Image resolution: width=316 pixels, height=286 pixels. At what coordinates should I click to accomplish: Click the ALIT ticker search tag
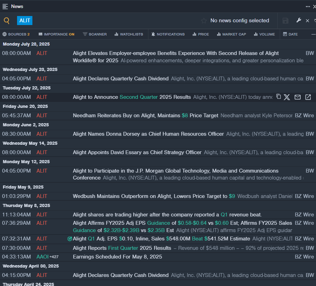pos(25,21)
